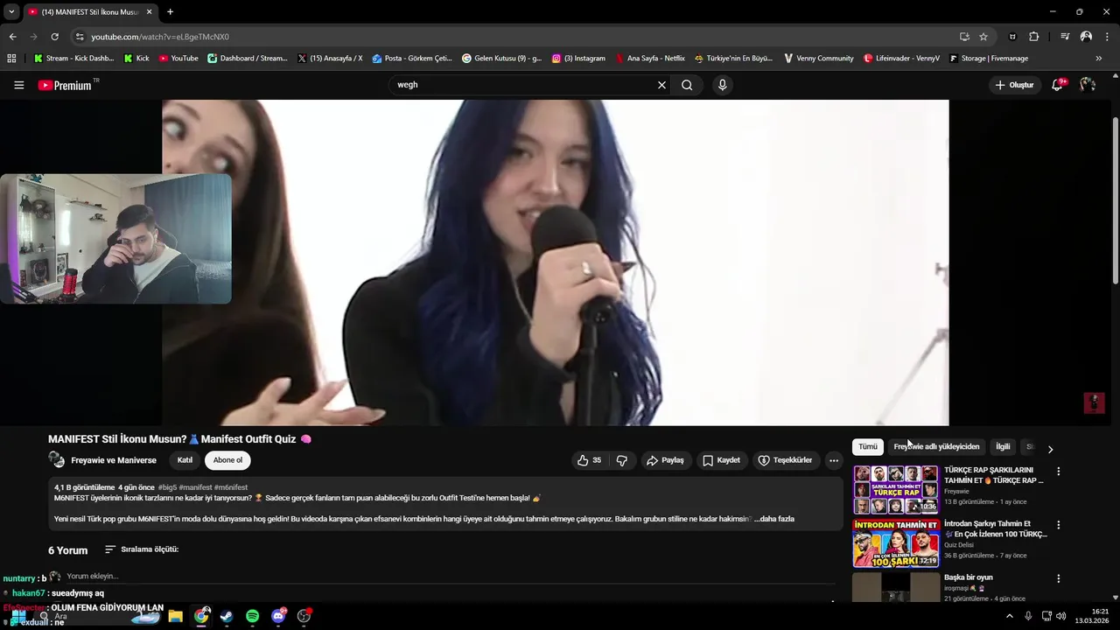The image size is (1120, 630).
Task: Click the #big5 hashtag
Action: 167,487
